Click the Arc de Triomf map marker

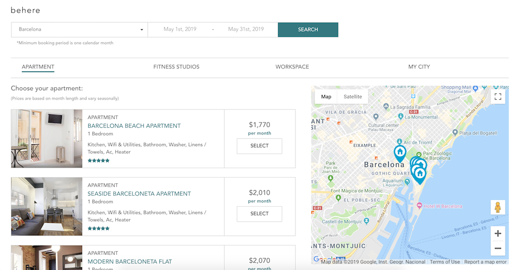(x=400, y=142)
